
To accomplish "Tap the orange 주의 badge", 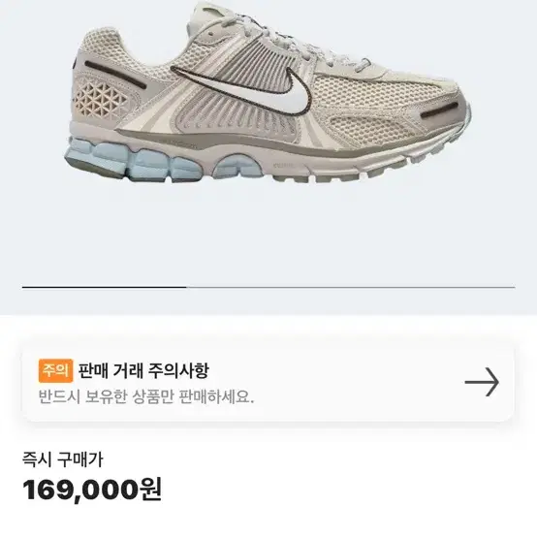I will click(x=55, y=370).
